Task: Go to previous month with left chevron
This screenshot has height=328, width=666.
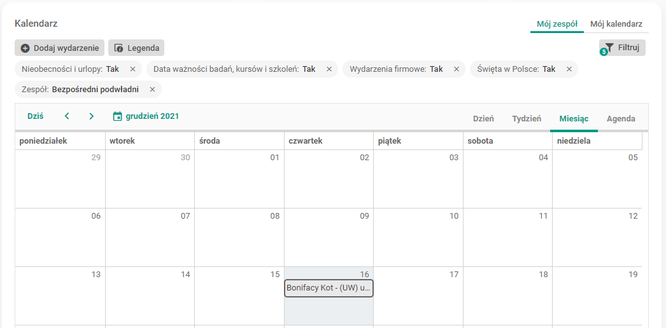Action: coord(67,116)
